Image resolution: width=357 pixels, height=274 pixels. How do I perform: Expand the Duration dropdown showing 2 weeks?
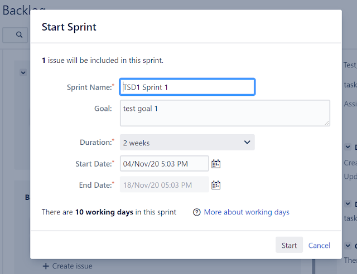coord(187,143)
